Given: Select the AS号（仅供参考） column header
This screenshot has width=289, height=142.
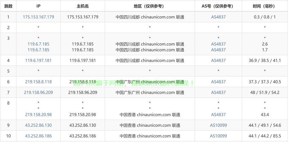Looking at the screenshot, I should pyautogui.click(x=218, y=6).
